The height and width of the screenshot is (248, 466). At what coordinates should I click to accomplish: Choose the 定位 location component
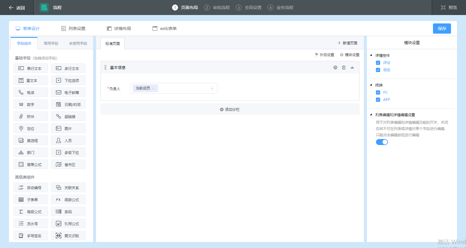click(31, 129)
